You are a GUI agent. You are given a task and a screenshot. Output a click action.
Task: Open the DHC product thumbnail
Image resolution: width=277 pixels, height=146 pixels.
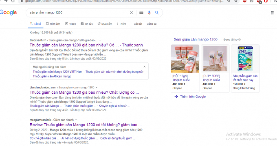(x=245, y=58)
